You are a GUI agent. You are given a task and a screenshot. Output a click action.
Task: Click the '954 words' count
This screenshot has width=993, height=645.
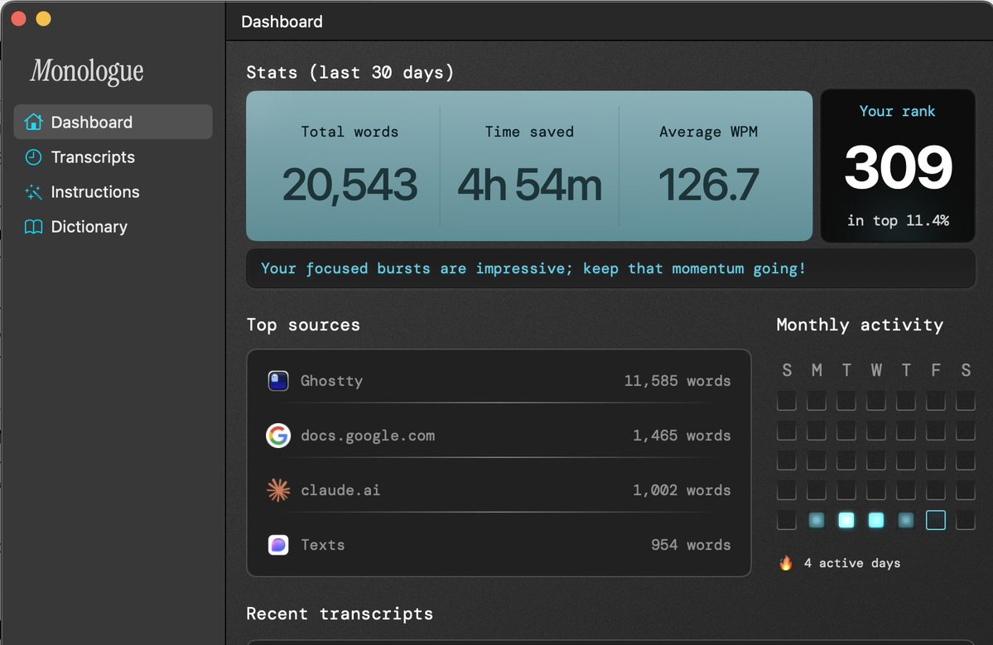point(691,544)
